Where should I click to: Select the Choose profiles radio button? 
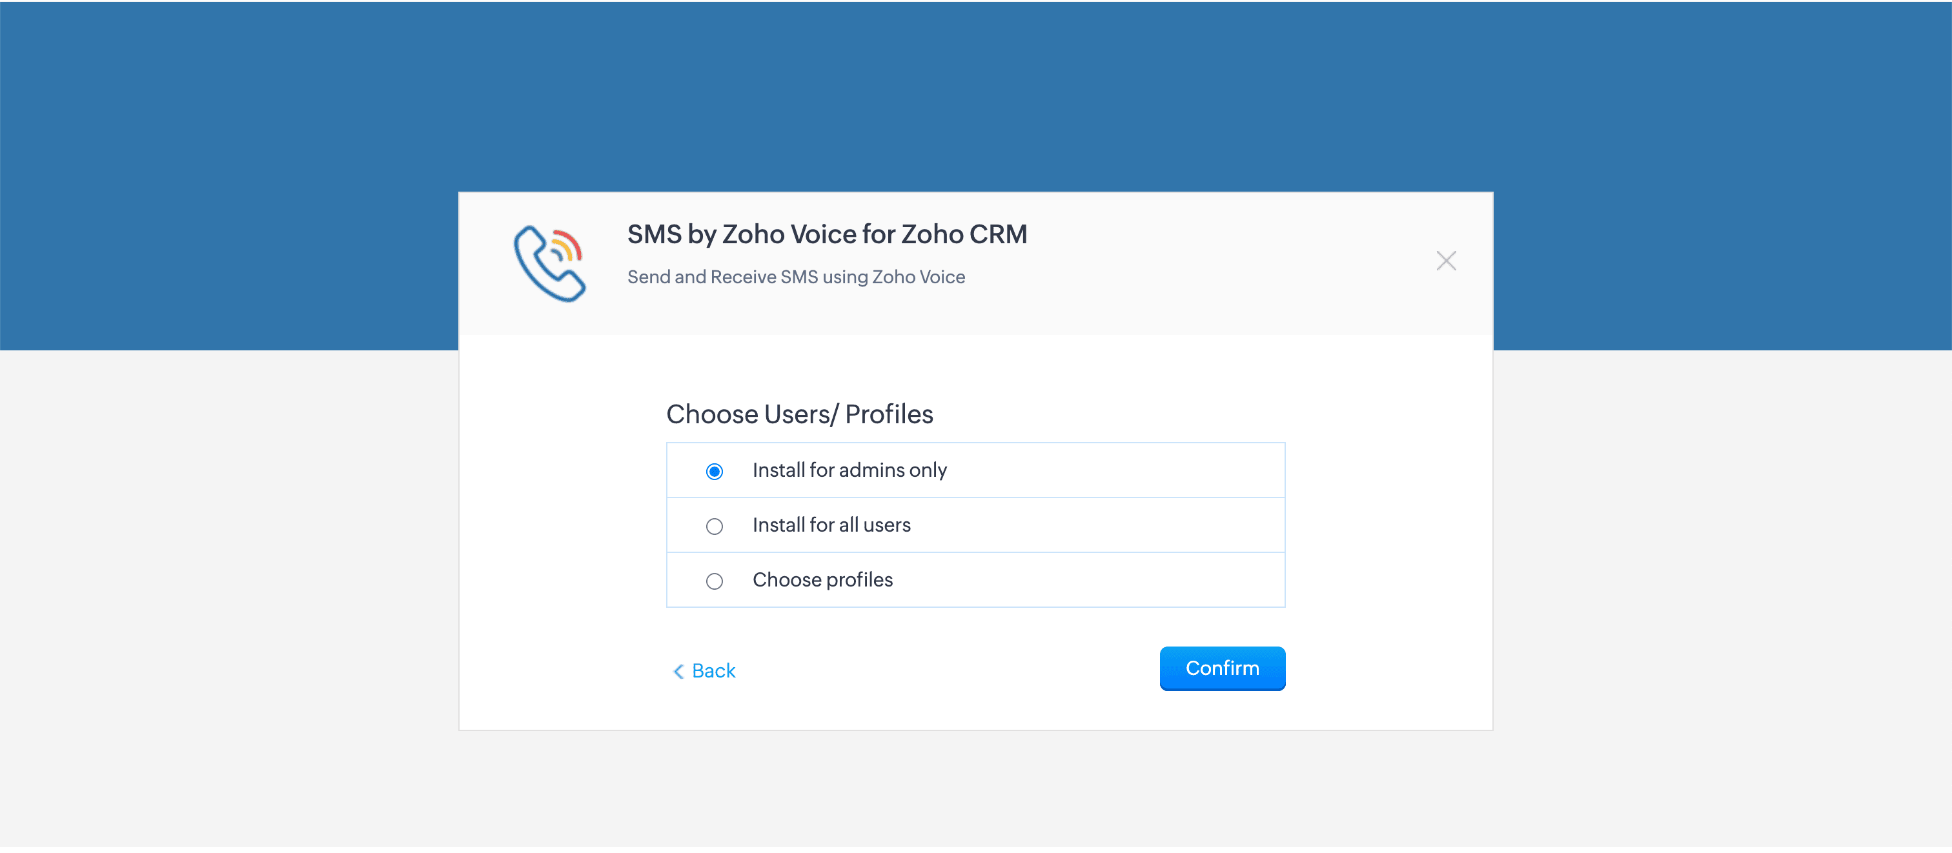click(714, 581)
